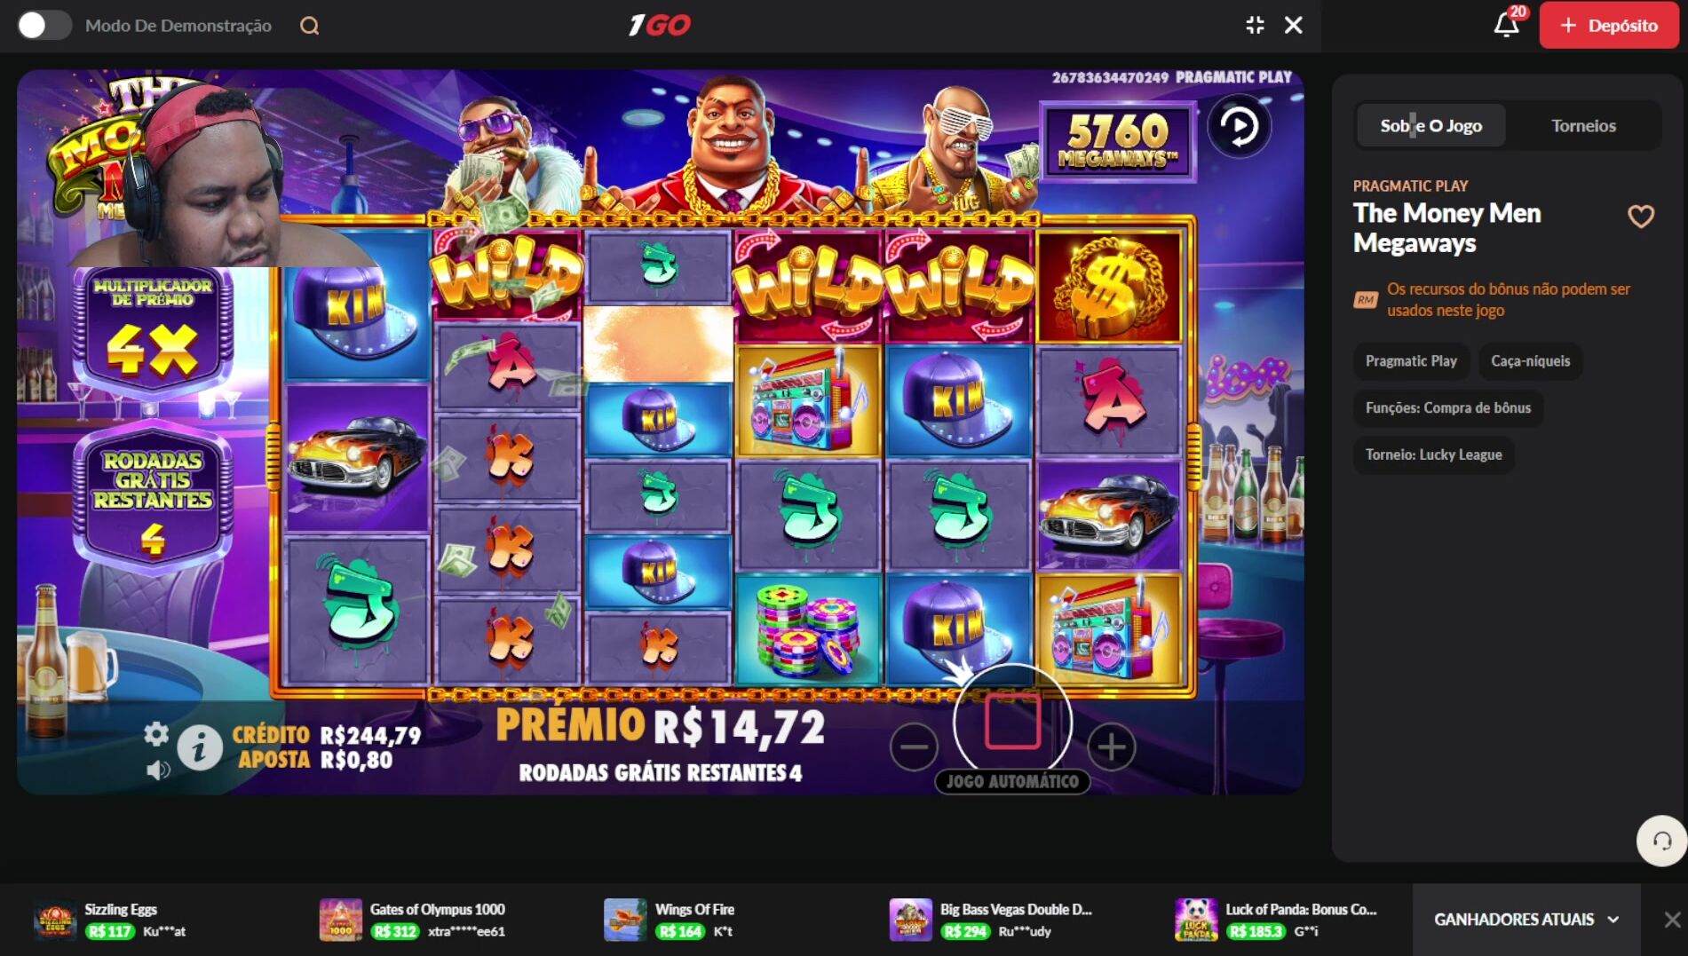Open the Funções: Compra de bônus tag
Viewport: 1688px width, 956px height.
click(1447, 407)
